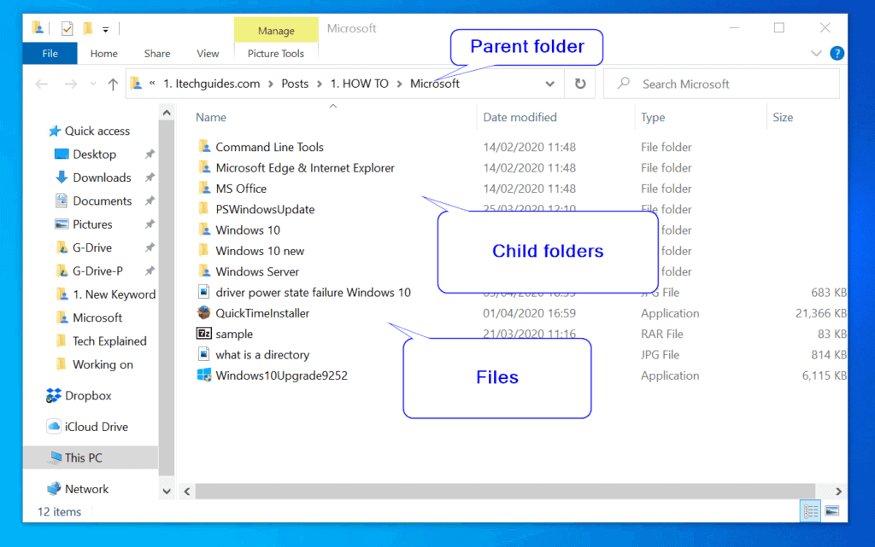Select the Windows Server folder
The height and width of the screenshot is (547, 875).
click(248, 272)
